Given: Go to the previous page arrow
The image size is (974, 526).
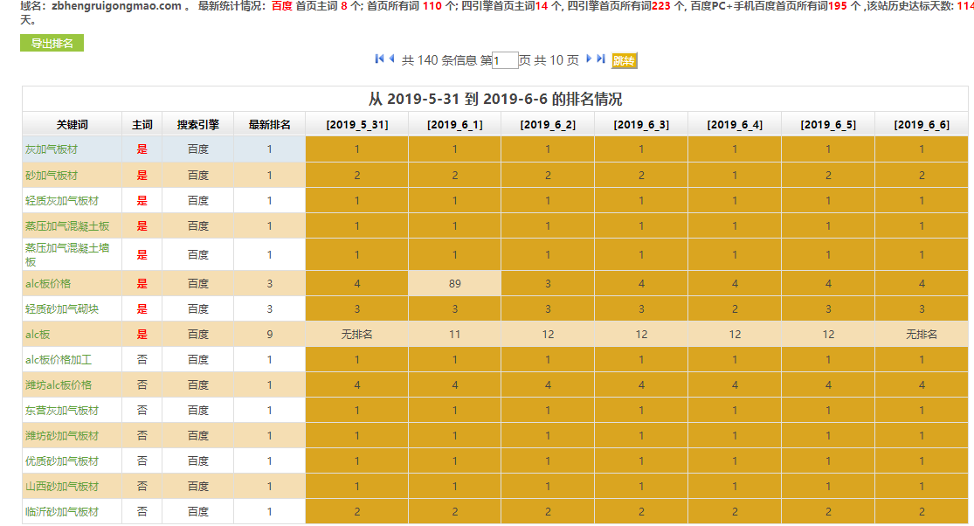Looking at the screenshot, I should pyautogui.click(x=391, y=59).
